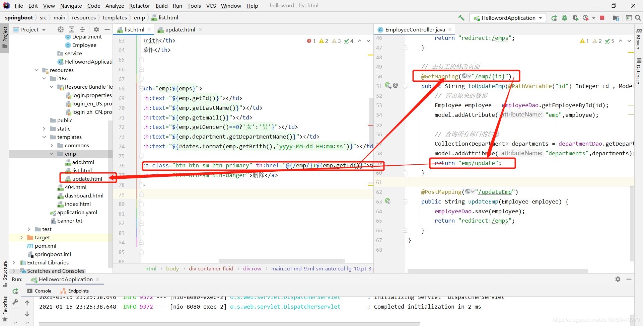643x326 pixels.
Task: Expand all in the Project tool window
Action: (72, 29)
